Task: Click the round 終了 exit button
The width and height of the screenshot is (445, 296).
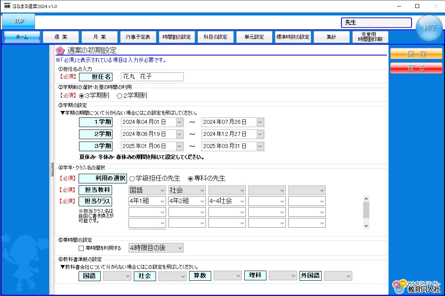Action: pos(429,28)
